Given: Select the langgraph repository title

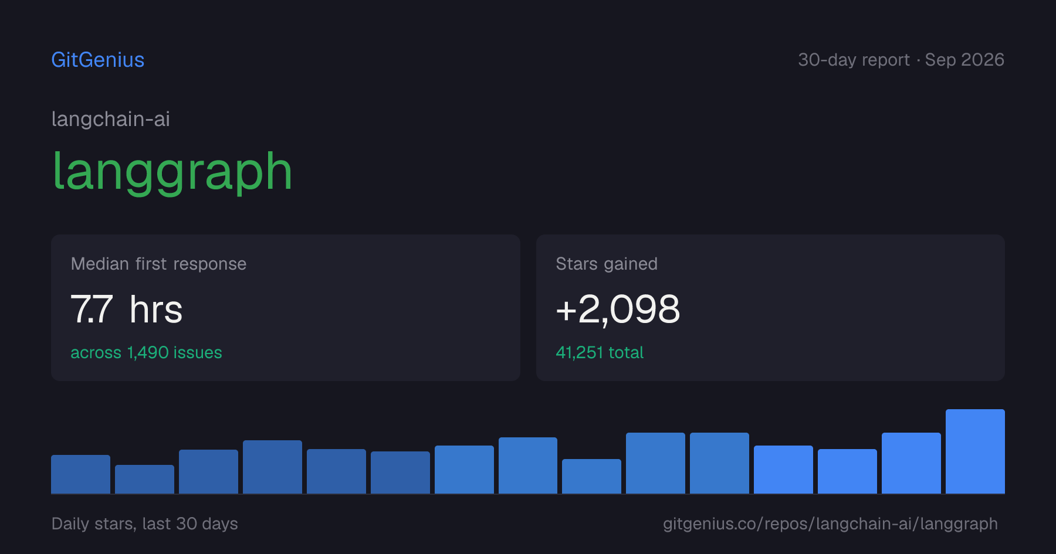Looking at the screenshot, I should [172, 171].
